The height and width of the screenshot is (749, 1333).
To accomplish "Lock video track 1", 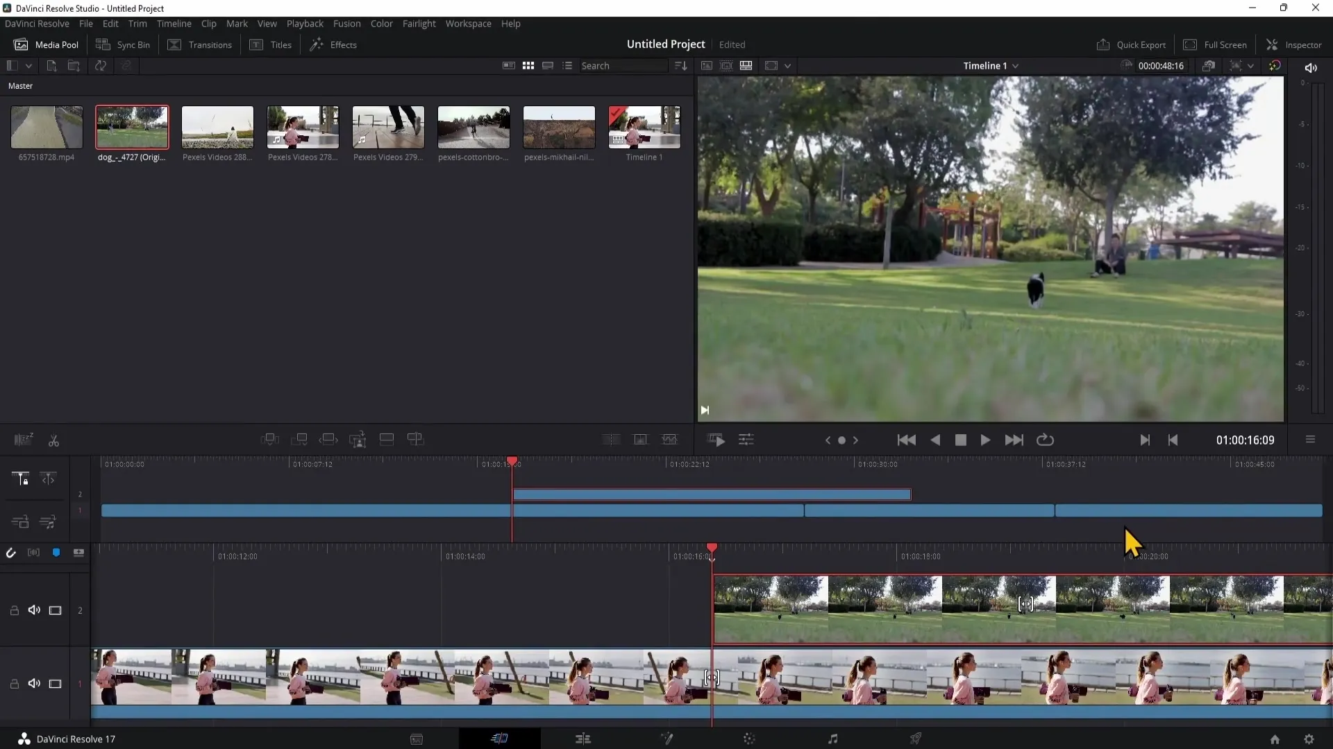I will (14, 684).
